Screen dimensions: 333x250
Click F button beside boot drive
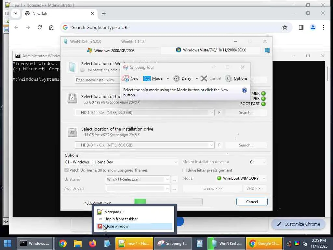219,112
